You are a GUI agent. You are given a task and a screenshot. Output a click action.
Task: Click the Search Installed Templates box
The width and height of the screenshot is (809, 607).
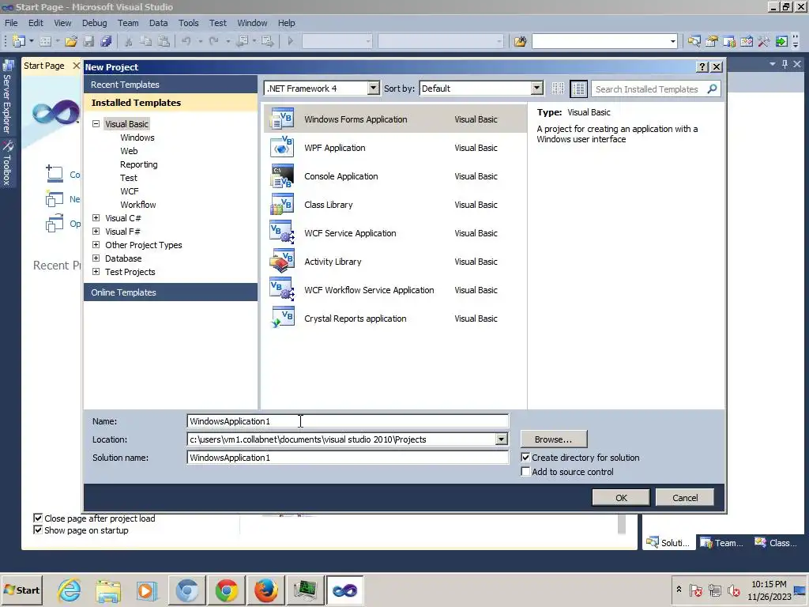[648, 89]
